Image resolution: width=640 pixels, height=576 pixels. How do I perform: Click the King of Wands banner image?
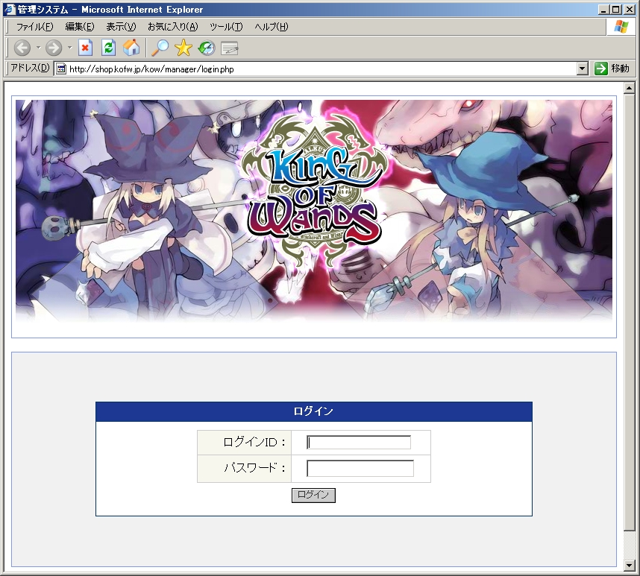[x=314, y=211]
